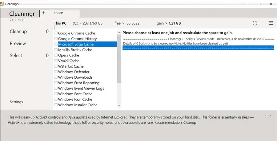Check the Google Chrome History checkbox

[56, 38]
